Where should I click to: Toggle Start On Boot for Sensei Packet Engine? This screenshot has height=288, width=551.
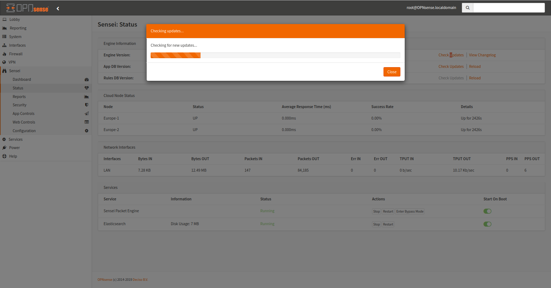click(487, 211)
